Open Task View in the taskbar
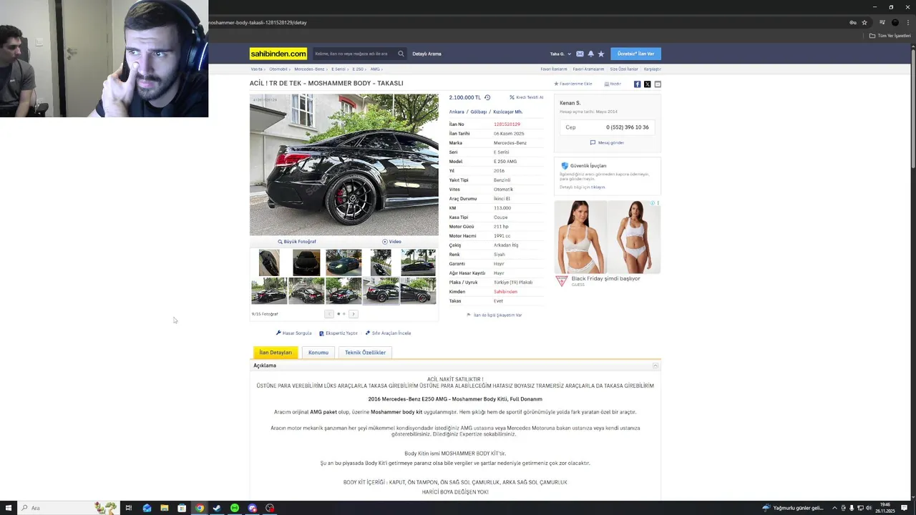Viewport: 916px width, 515px height. tap(129, 508)
